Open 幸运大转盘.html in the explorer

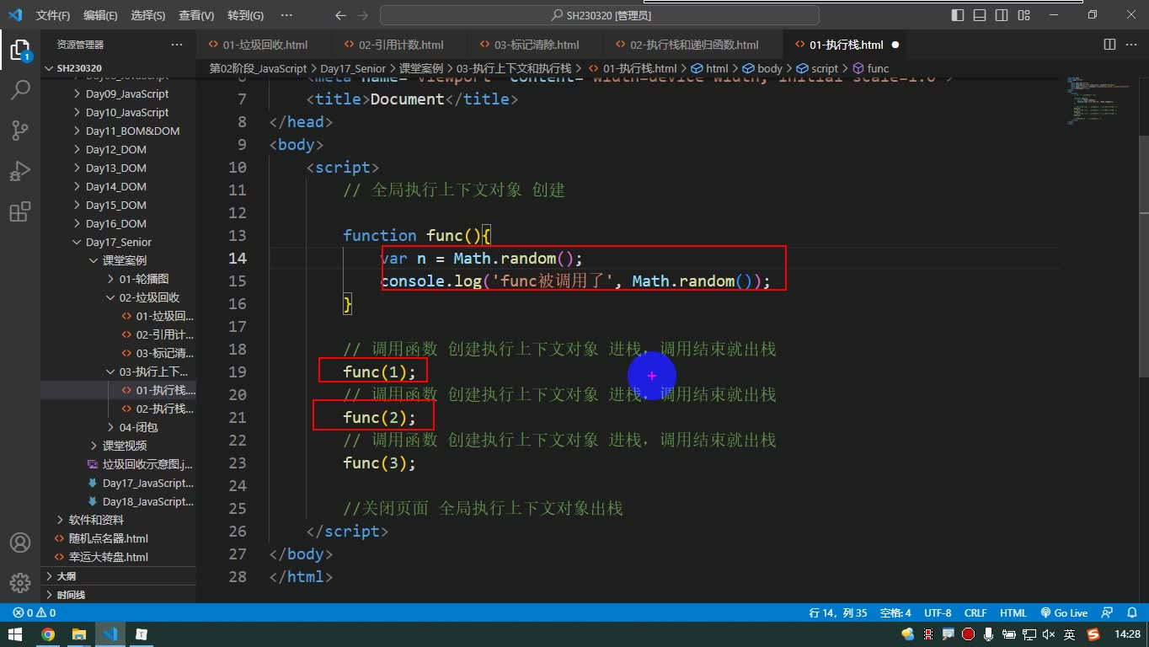(118, 557)
